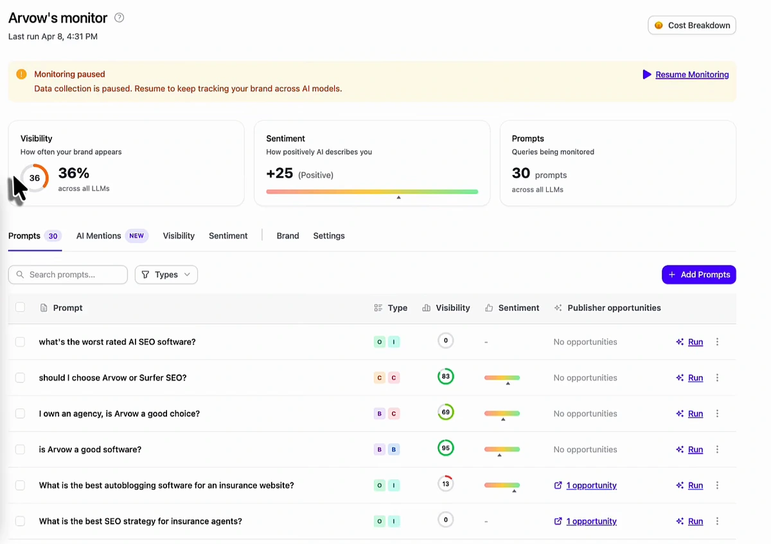Click the visibility score 95 ring
Screen dimensions: 771x544
point(446,448)
